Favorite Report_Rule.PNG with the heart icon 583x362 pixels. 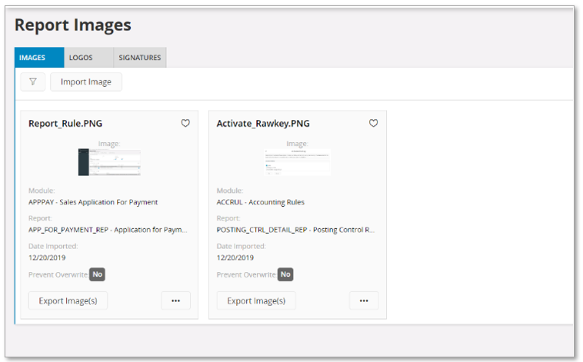pos(185,123)
